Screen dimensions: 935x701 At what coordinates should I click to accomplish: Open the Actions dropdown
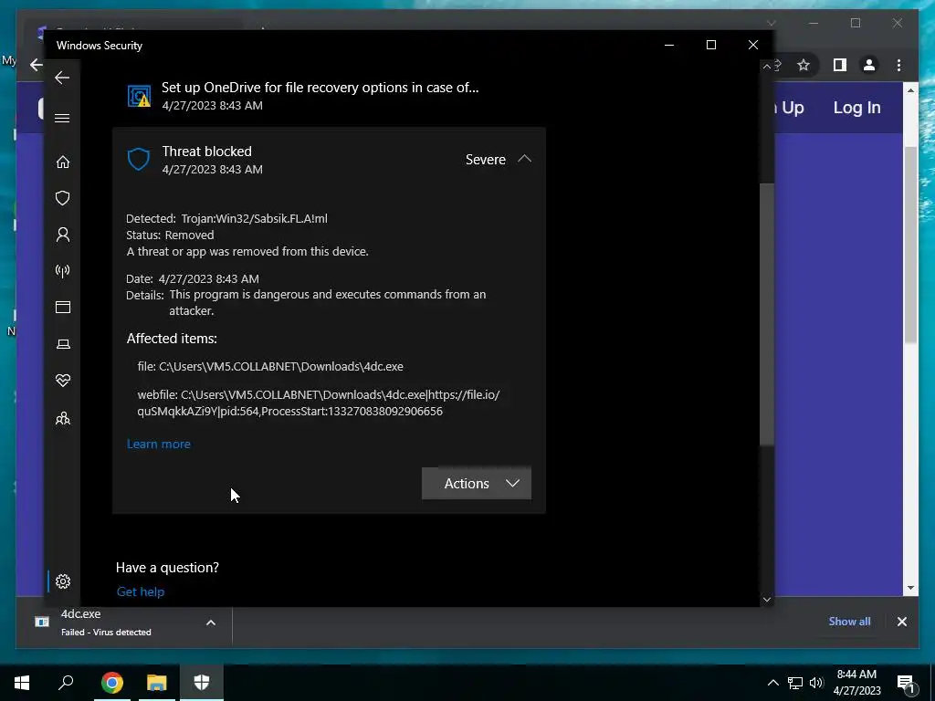click(x=477, y=484)
